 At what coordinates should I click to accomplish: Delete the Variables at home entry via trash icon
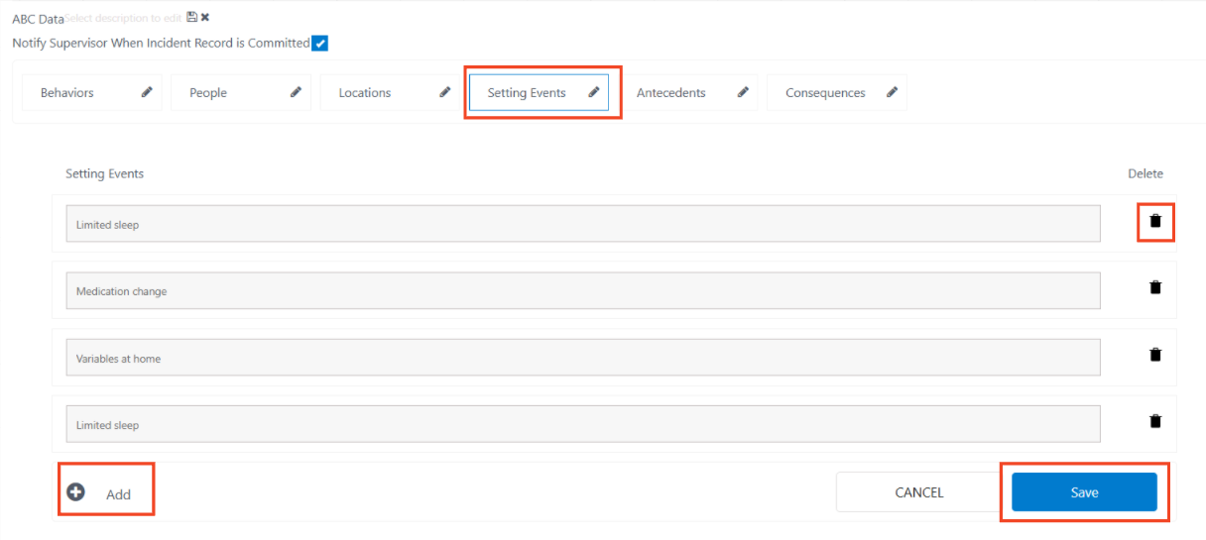point(1154,354)
